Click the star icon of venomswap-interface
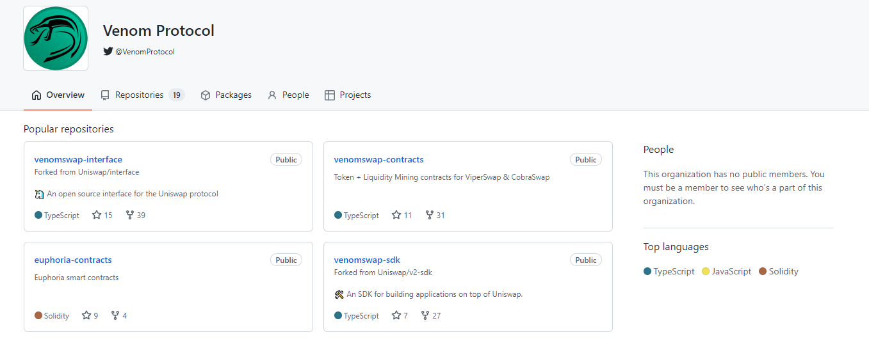 [x=97, y=215]
